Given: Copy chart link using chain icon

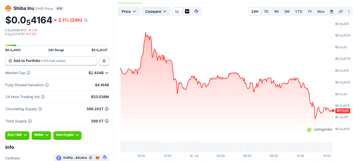Looking at the screenshot, I should point(341,11).
